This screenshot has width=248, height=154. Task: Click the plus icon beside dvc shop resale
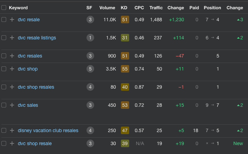12,144
